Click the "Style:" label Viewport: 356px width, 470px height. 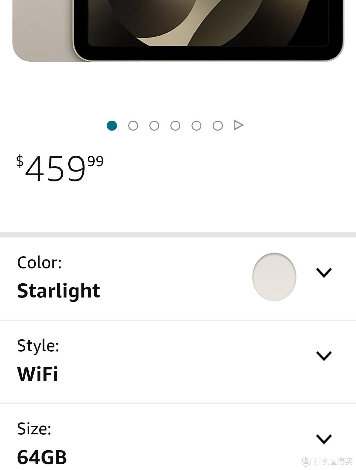38,346
